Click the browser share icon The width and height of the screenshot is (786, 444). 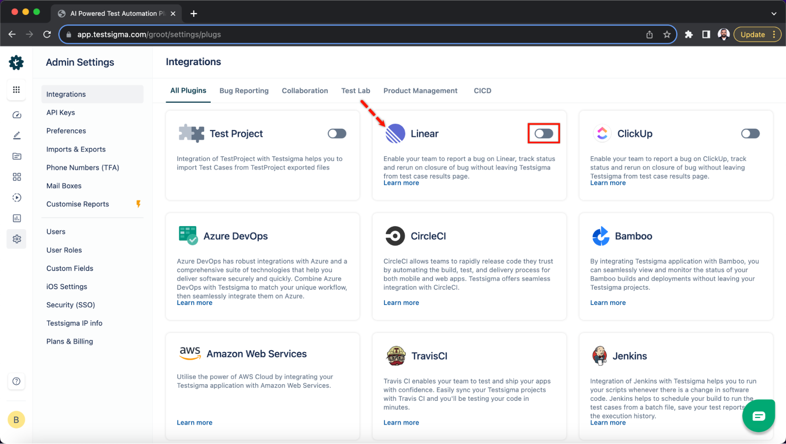[x=650, y=35]
